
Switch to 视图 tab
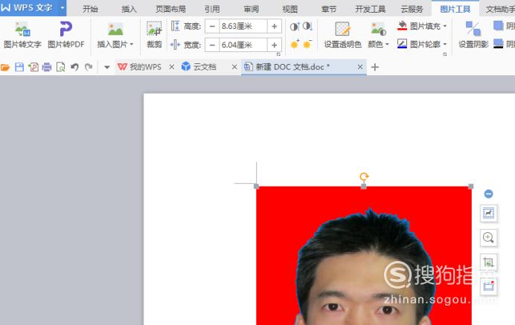point(290,9)
